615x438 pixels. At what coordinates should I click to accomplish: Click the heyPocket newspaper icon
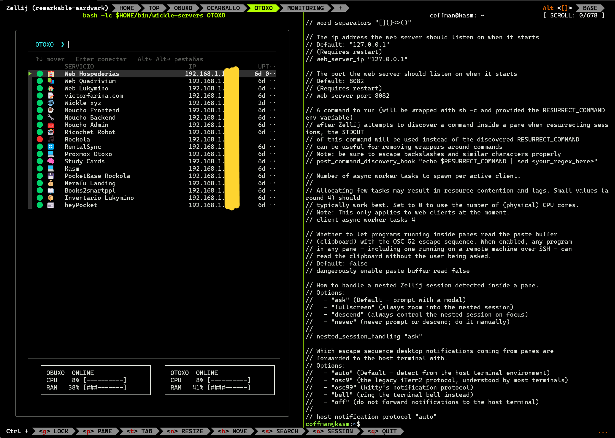click(x=51, y=205)
